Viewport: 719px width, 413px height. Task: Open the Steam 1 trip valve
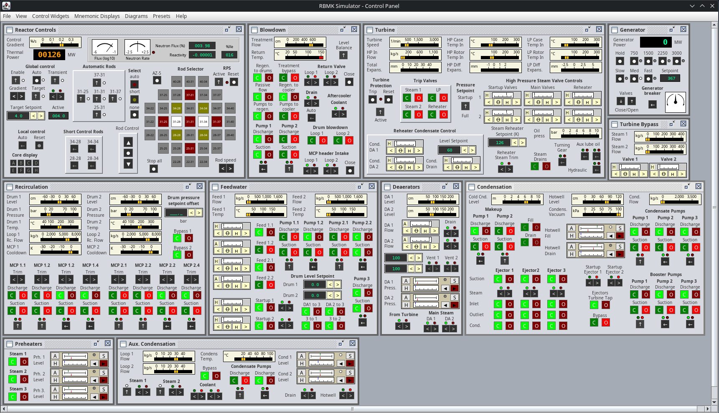coord(419,98)
